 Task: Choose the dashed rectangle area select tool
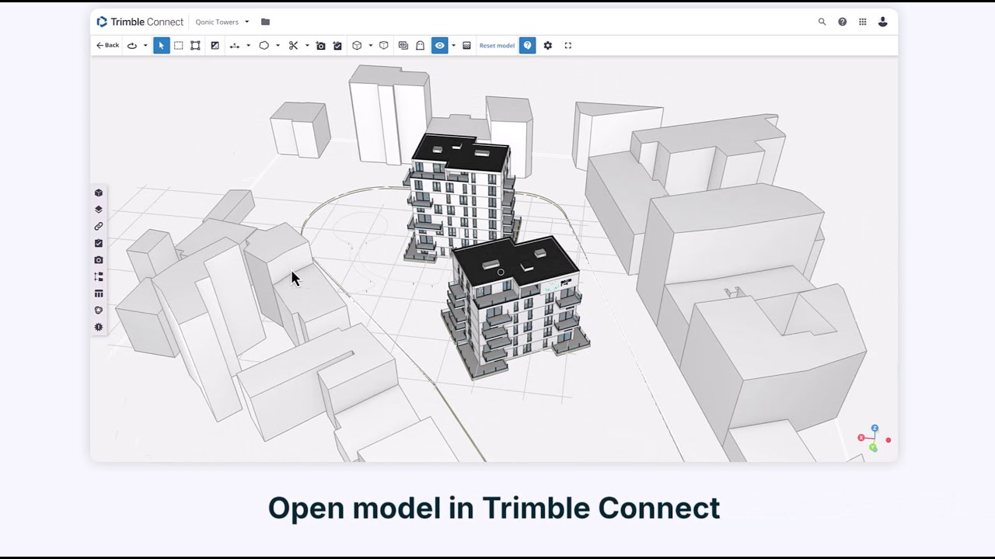pyautogui.click(x=178, y=46)
